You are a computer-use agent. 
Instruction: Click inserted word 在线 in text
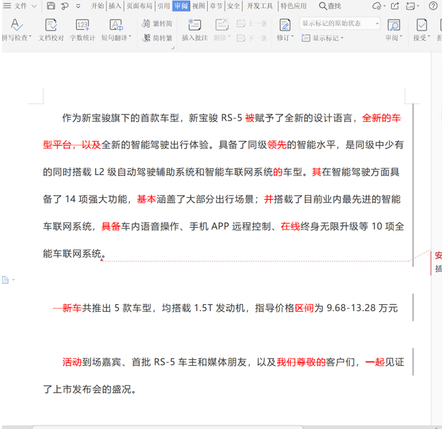291,226
